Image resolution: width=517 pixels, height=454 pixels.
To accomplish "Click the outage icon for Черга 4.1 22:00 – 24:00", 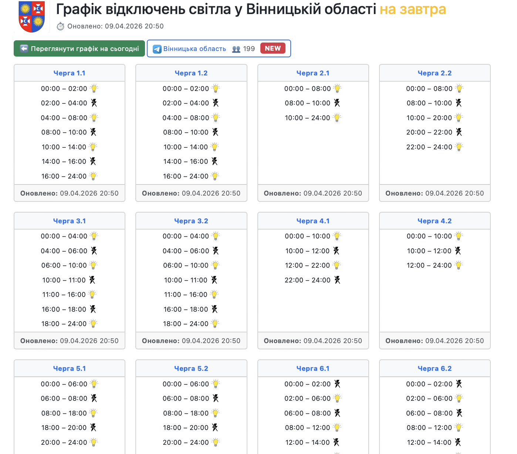I will (337, 280).
